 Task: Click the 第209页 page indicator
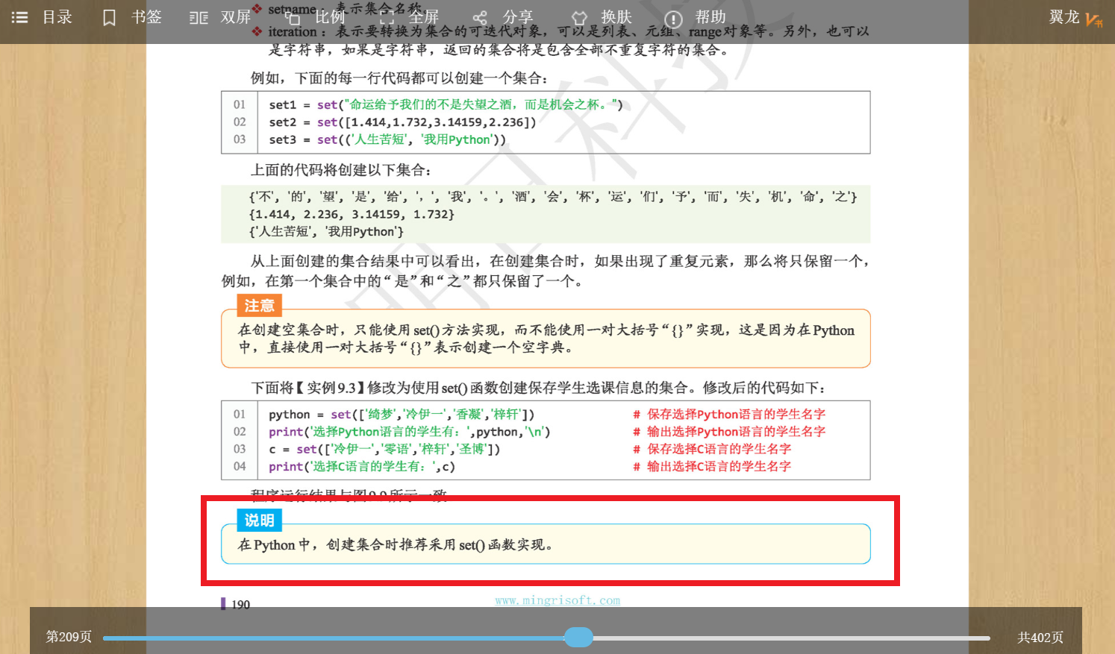[69, 637]
